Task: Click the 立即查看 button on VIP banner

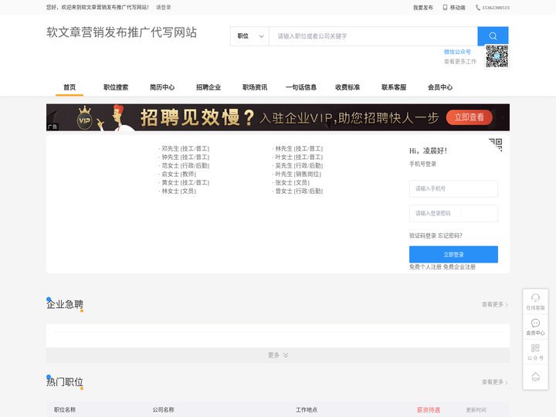Action: (470, 117)
